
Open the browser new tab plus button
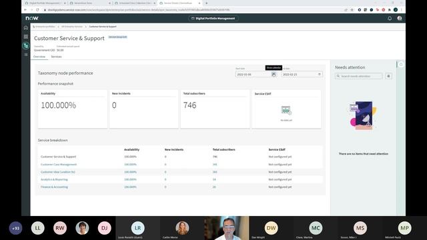tap(206, 3)
